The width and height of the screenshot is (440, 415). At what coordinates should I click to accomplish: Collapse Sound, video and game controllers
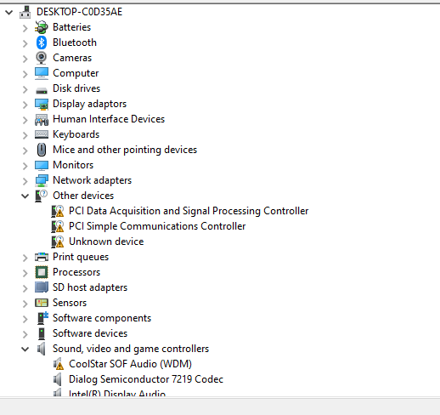tap(25, 349)
